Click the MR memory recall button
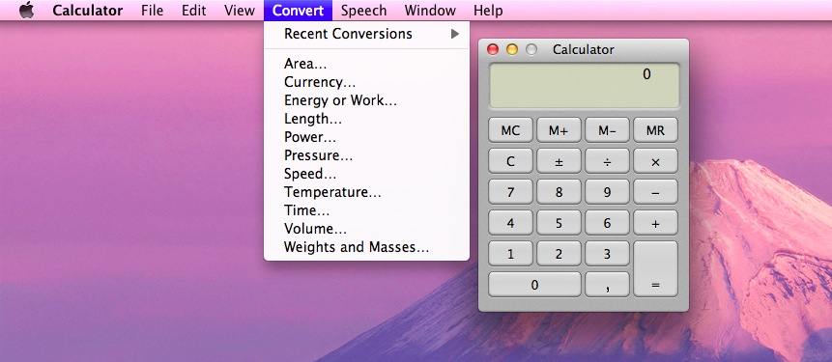The height and width of the screenshot is (362, 832). click(655, 130)
